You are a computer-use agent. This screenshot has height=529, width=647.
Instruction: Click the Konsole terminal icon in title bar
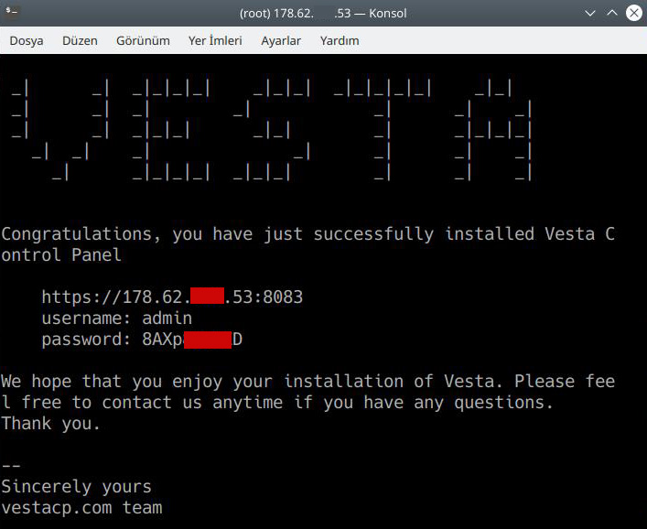click(x=13, y=13)
